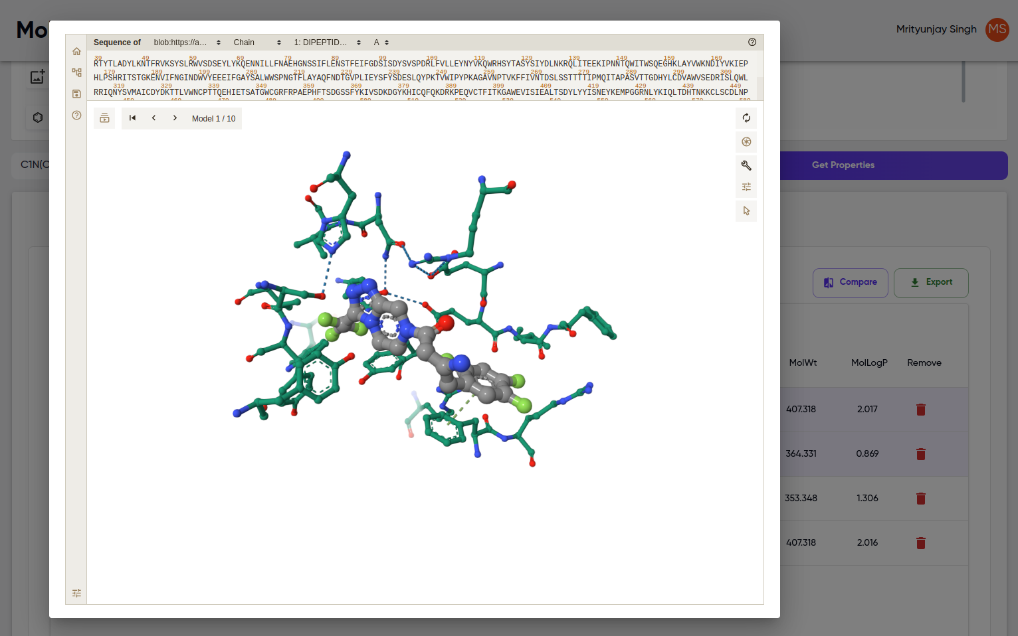Viewport: 1018px width, 636px height.
Task: Click the Model 1 / 10 label
Action: click(213, 119)
